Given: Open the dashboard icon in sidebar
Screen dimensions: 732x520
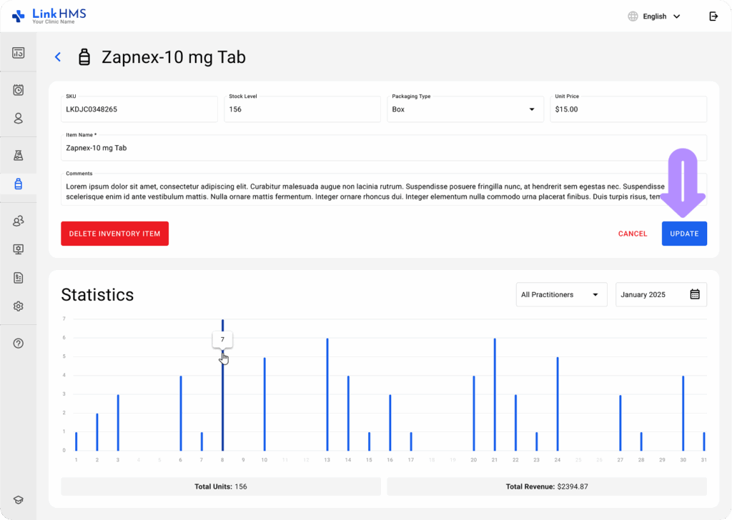Looking at the screenshot, I should click(18, 53).
